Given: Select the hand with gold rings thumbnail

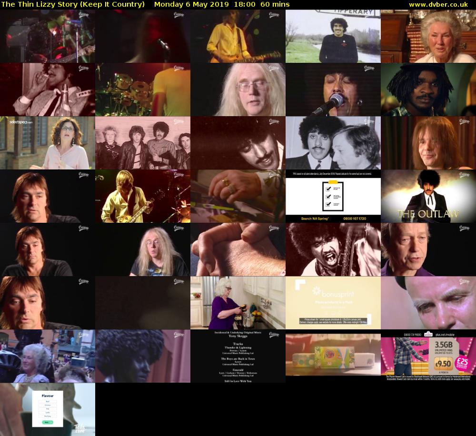Looking at the screenshot, I should [238, 196].
